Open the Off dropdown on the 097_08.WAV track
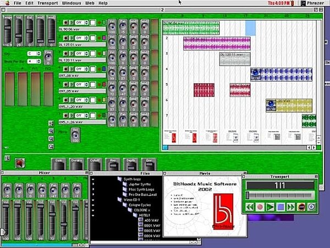The height and width of the screenshot is (248, 330). click(81, 69)
